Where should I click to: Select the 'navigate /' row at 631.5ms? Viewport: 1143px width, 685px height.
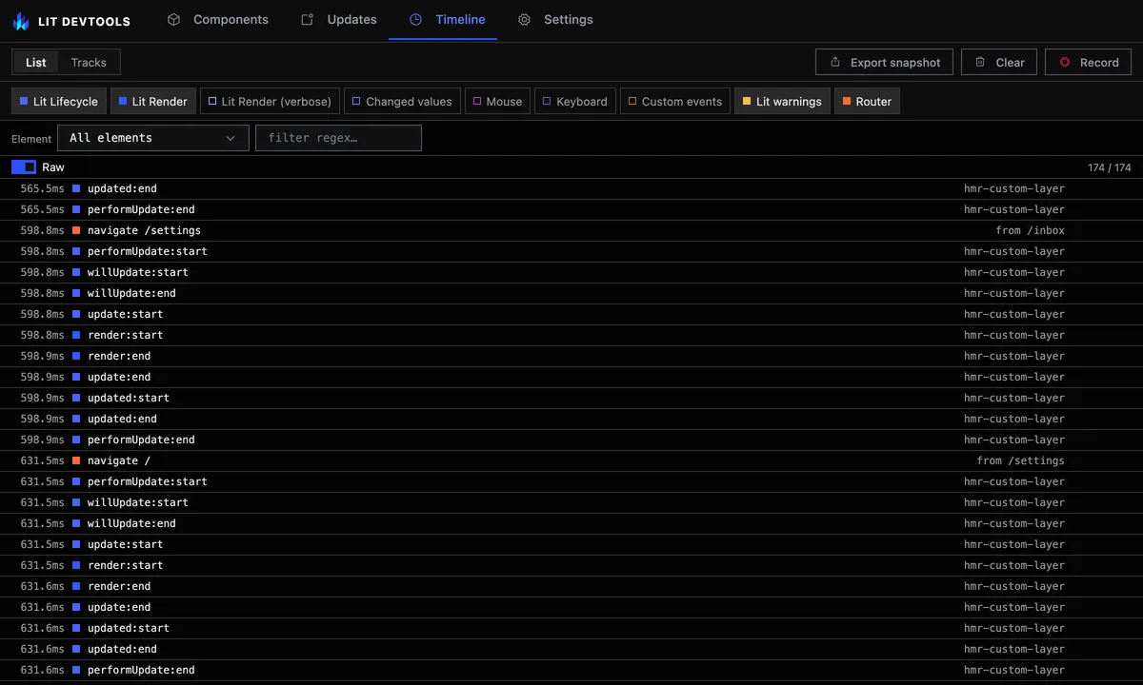571,460
